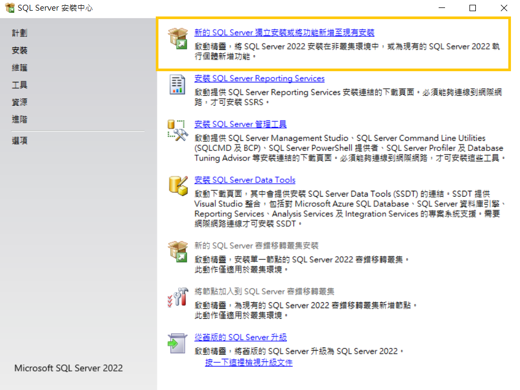The height and width of the screenshot is (390, 520).
Task: Open the 按一下這裡檢視升級文件 link
Action: tap(249, 362)
